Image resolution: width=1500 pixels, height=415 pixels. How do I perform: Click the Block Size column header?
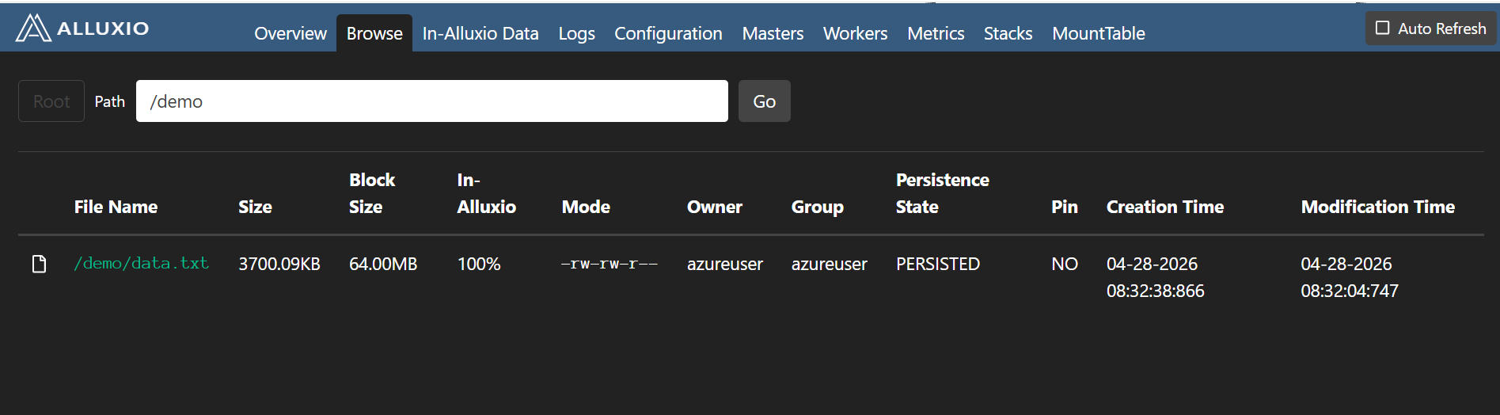(372, 193)
